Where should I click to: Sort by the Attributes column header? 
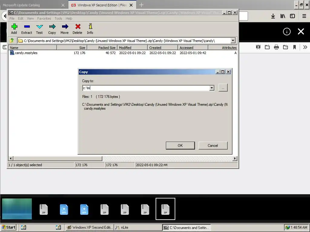point(223,47)
